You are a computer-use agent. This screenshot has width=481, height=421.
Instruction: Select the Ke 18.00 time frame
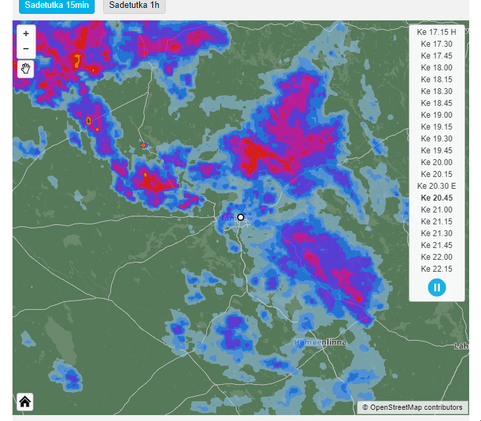pyautogui.click(x=436, y=68)
